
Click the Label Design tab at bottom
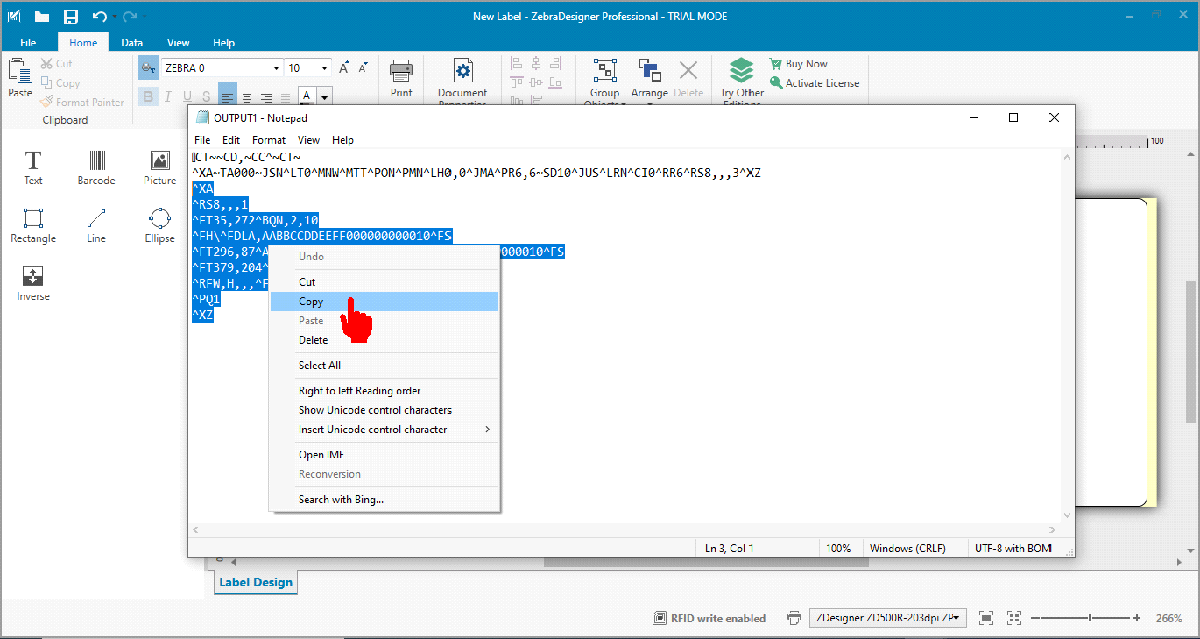255,583
